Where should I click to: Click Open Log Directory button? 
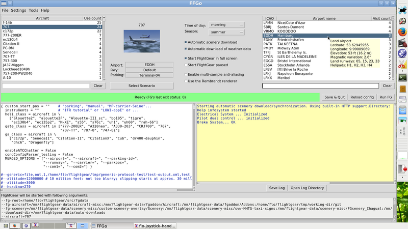coord(307,188)
